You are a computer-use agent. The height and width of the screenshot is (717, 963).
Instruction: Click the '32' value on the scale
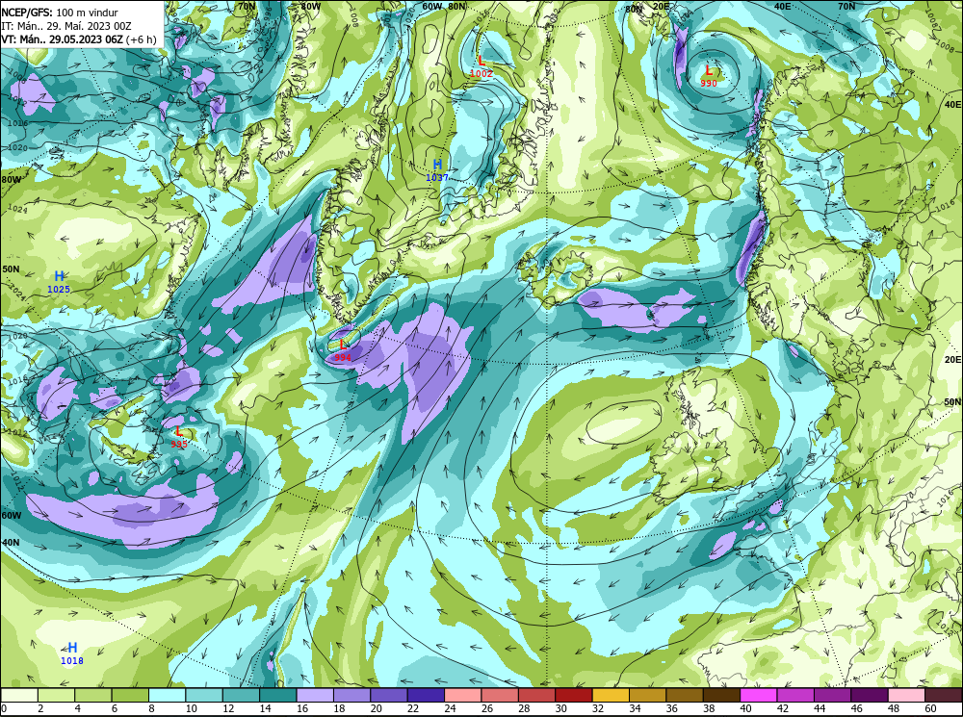click(x=598, y=709)
